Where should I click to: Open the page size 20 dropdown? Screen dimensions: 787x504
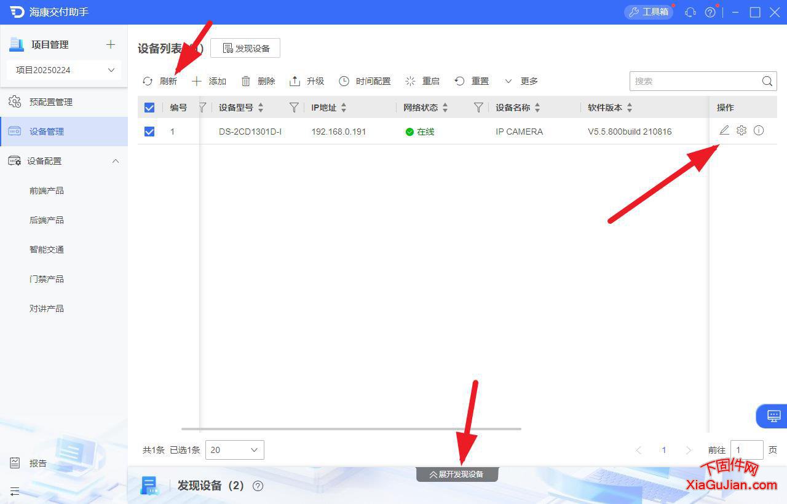(234, 449)
